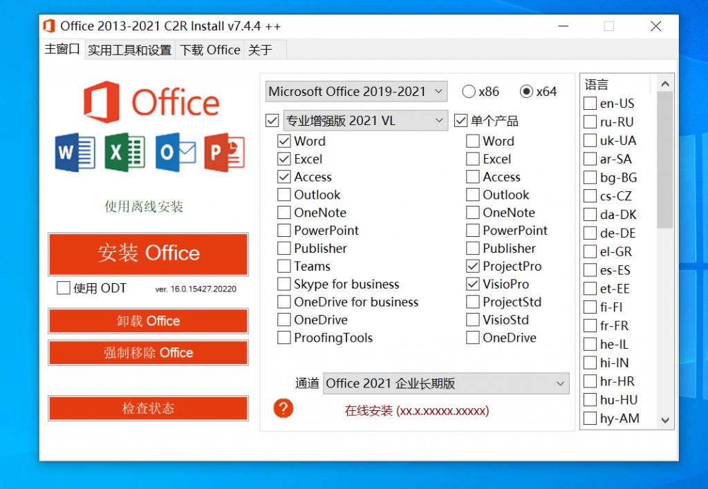Open the 实用工具和设置 tab
The image size is (708, 489).
(129, 50)
